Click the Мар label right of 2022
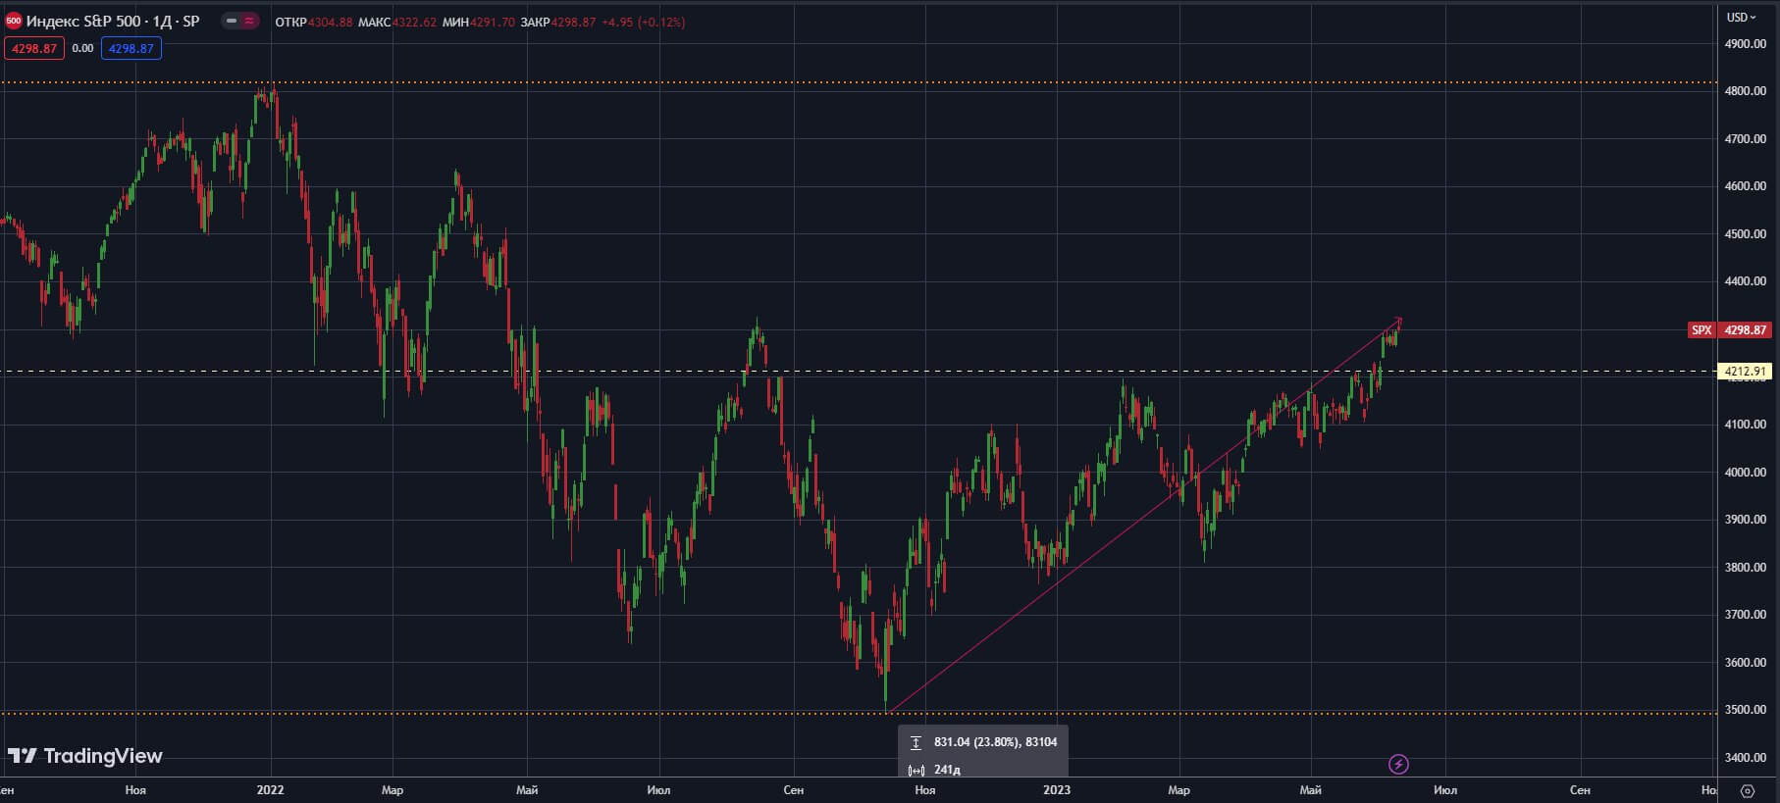 pyautogui.click(x=392, y=790)
